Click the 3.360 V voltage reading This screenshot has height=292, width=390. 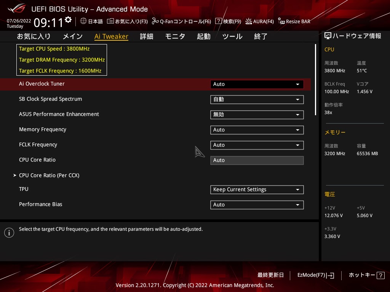(x=332, y=236)
